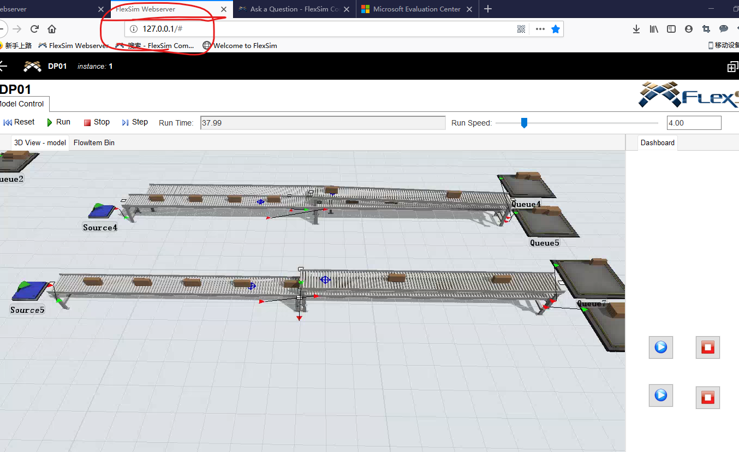Click the upper red stop dashboard button

[708, 347]
